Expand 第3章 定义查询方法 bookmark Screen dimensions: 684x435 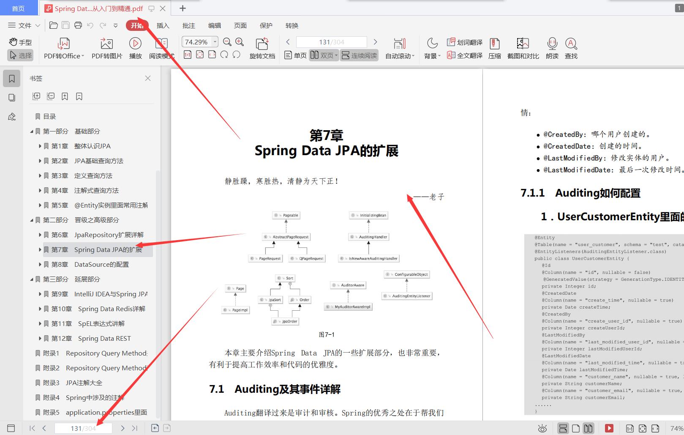pyautogui.click(x=40, y=176)
